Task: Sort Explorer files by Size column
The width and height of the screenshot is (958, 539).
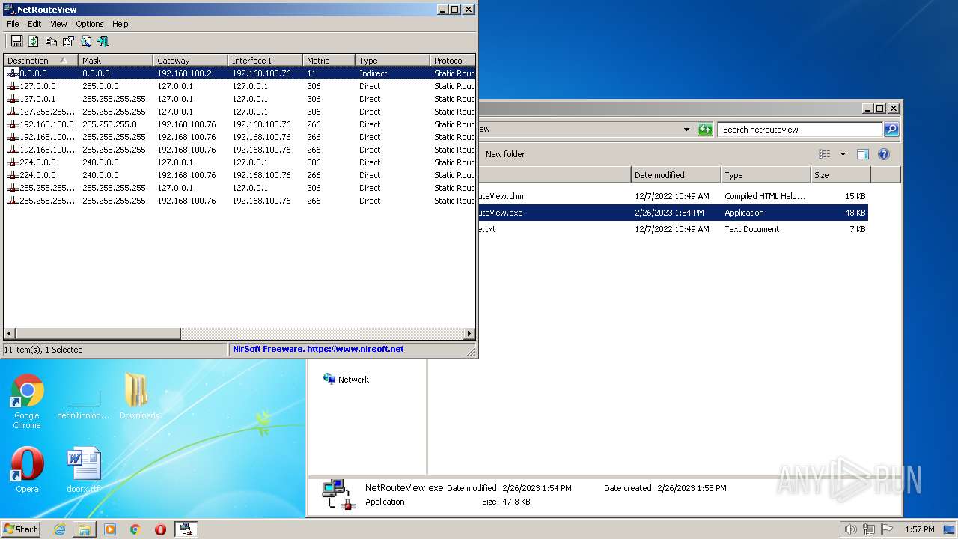Action: pyautogui.click(x=840, y=175)
